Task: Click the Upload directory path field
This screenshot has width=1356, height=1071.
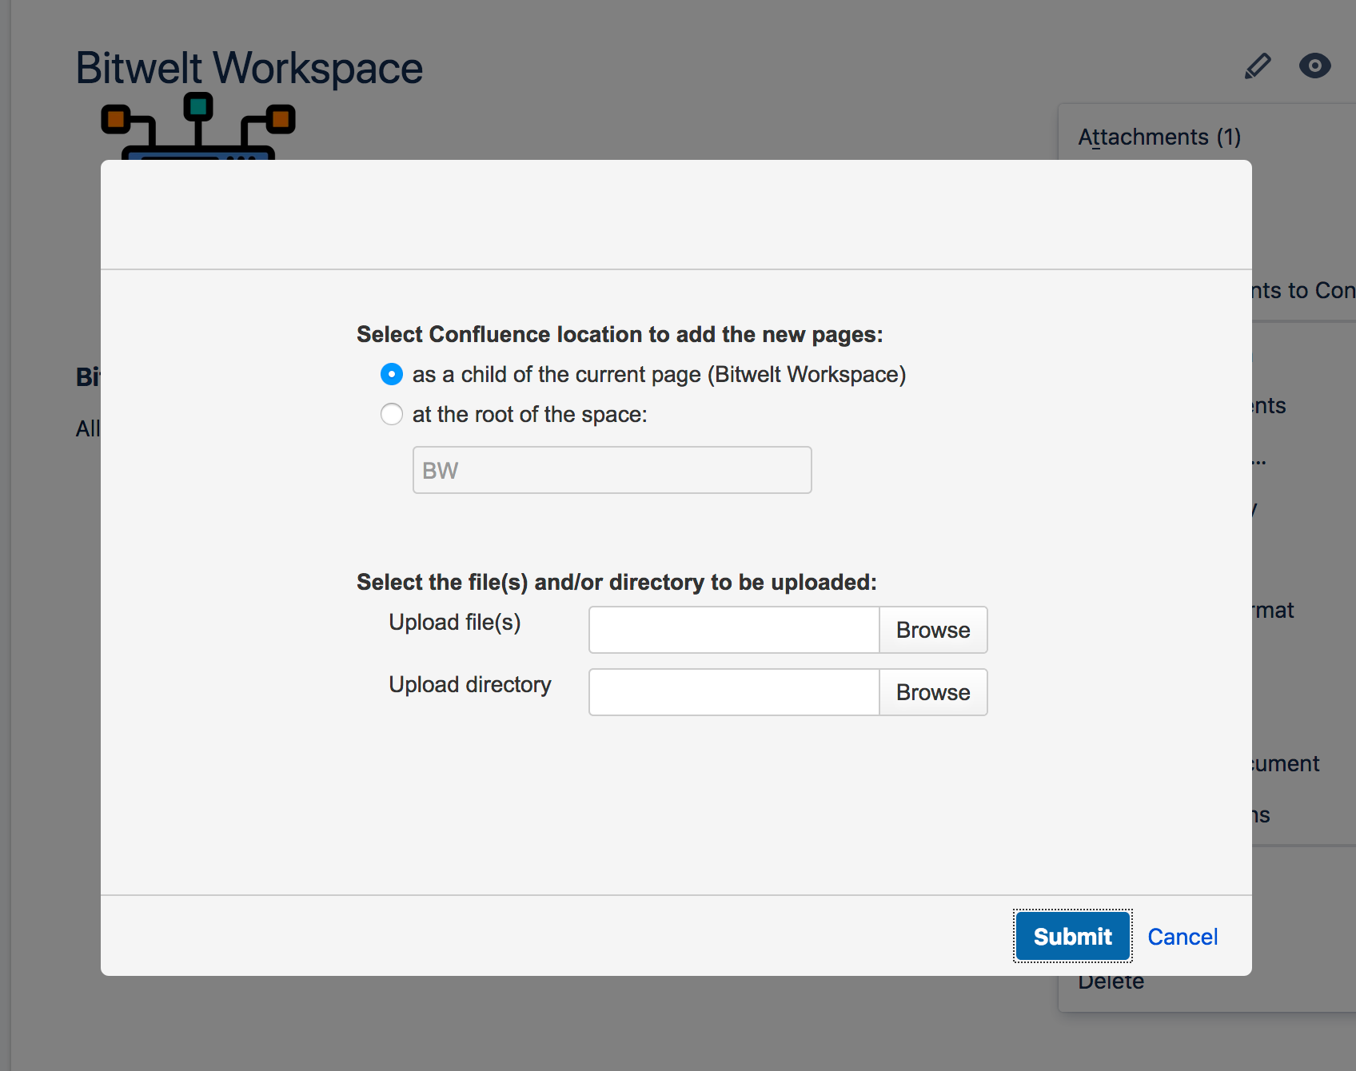Action: (734, 692)
